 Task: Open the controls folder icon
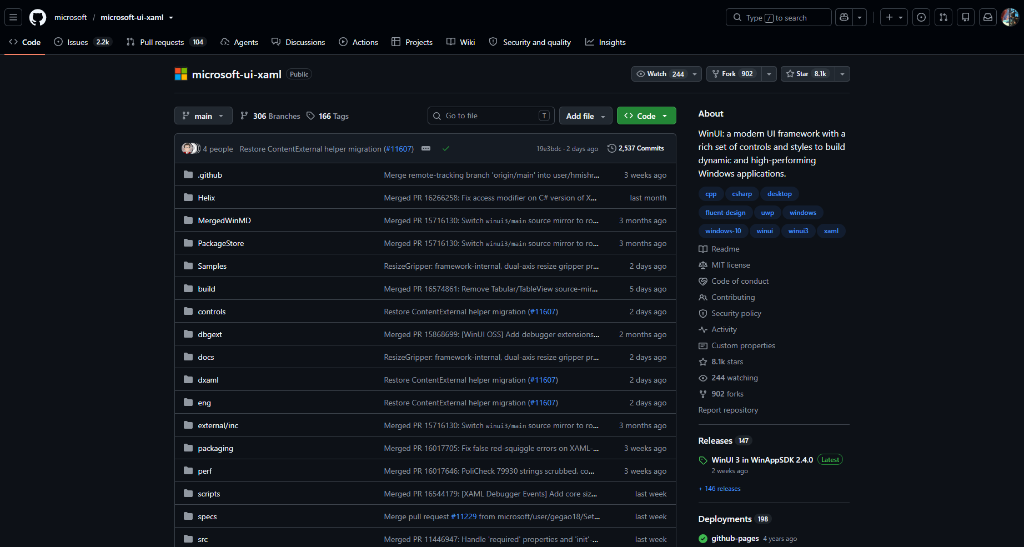pyautogui.click(x=188, y=311)
